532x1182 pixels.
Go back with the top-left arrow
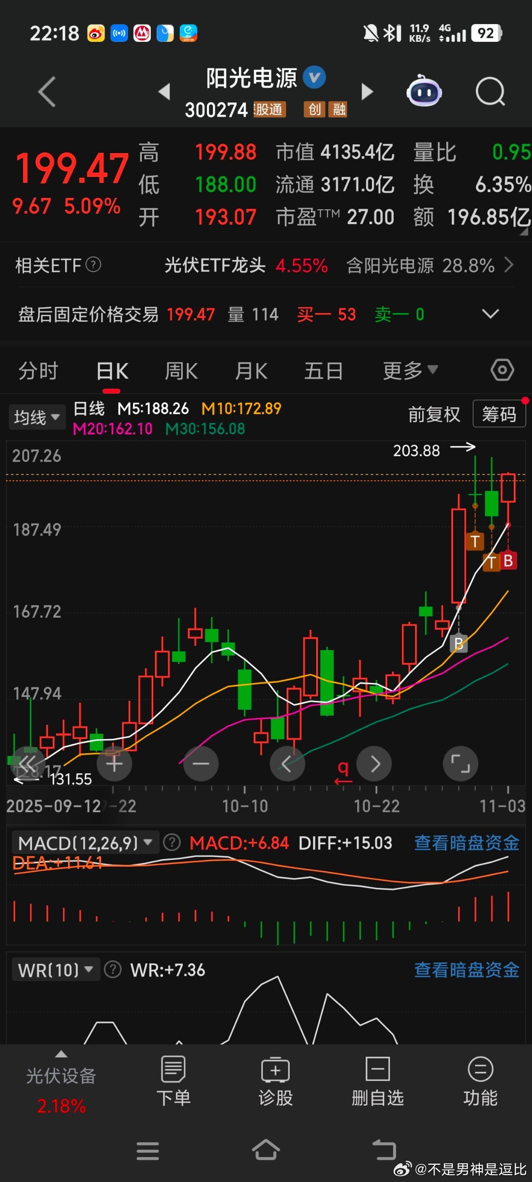coord(47,92)
